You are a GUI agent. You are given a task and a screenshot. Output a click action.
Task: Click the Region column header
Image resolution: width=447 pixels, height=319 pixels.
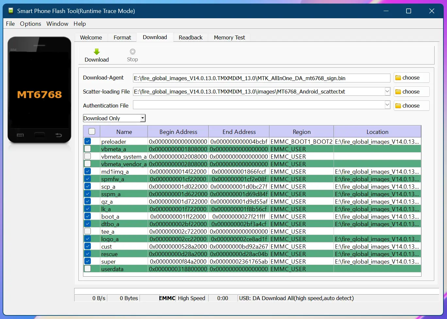[x=302, y=132]
